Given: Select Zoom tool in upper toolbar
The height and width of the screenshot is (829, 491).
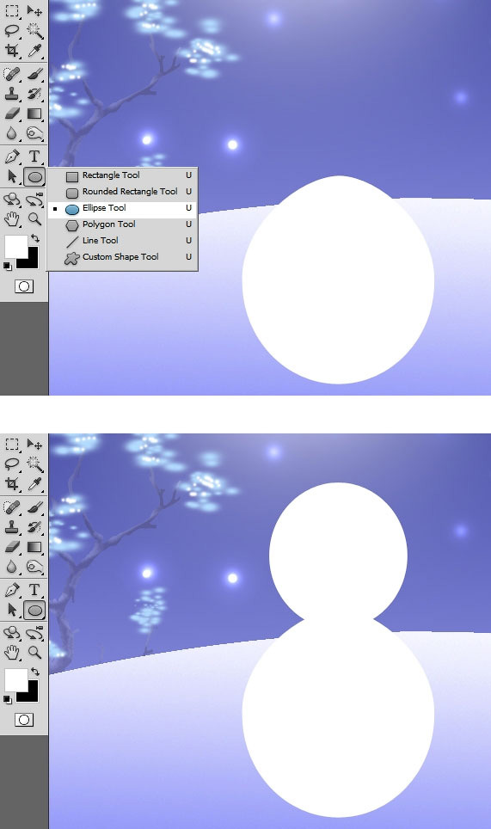Looking at the screenshot, I should (x=35, y=219).
